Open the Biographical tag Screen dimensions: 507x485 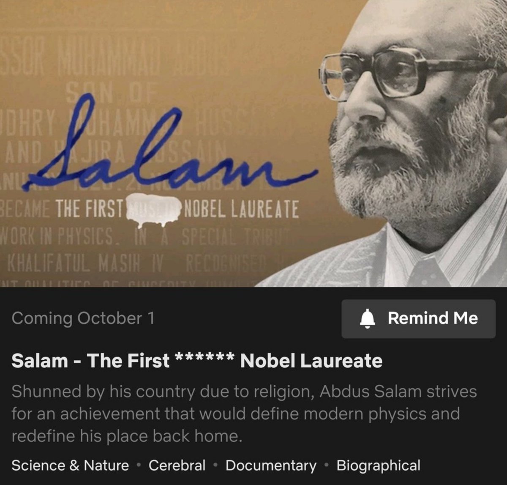[x=378, y=466]
